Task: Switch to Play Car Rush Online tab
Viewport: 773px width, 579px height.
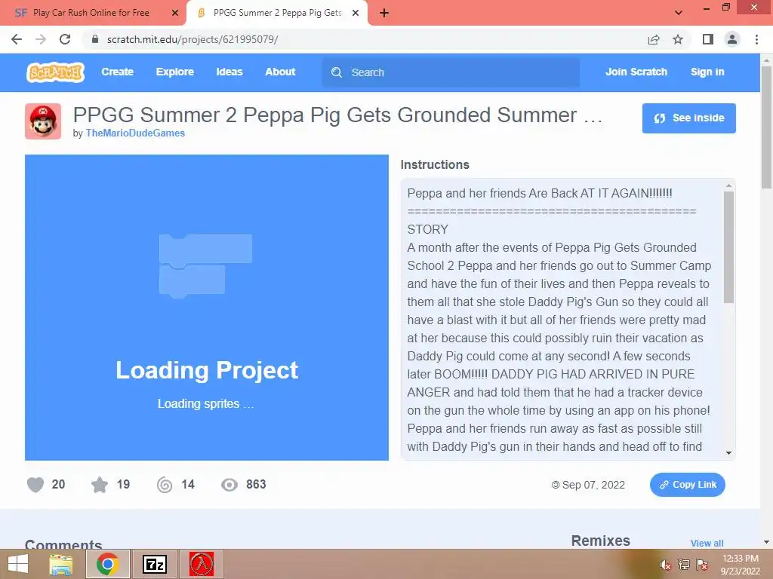Action: point(91,13)
